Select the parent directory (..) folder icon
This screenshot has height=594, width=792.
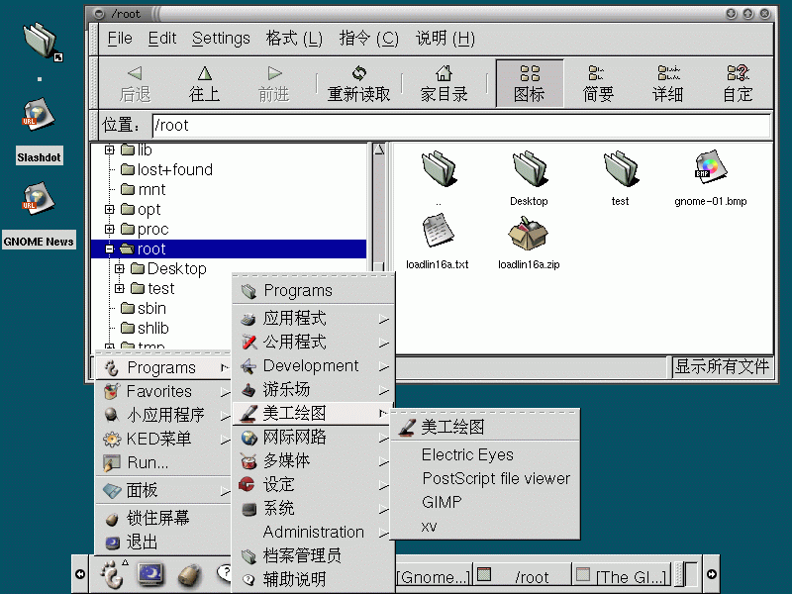[439, 169]
